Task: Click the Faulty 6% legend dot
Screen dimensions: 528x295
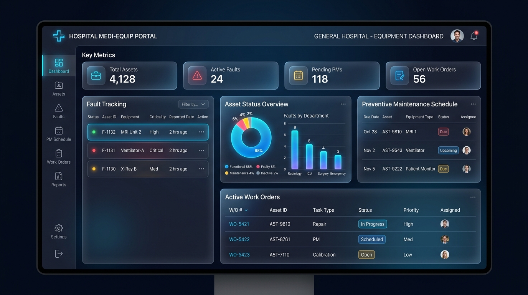Action: (x=258, y=167)
